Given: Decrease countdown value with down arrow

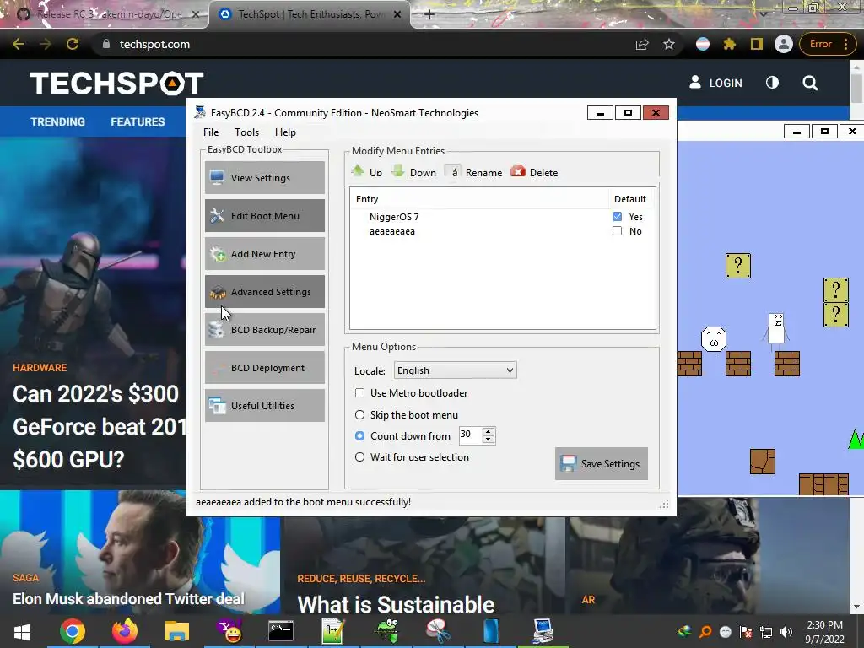Looking at the screenshot, I should point(489,439).
